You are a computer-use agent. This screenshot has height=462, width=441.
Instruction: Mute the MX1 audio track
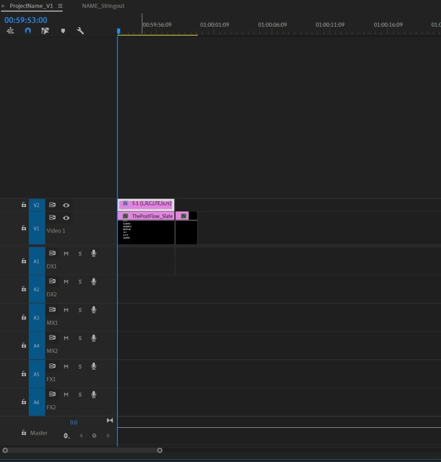pos(66,310)
